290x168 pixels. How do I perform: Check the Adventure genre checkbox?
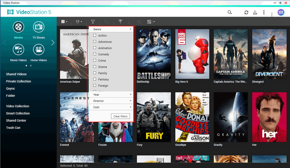click(95, 42)
